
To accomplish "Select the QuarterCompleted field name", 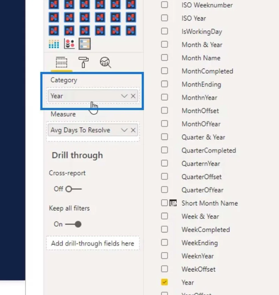I will coord(209,150).
